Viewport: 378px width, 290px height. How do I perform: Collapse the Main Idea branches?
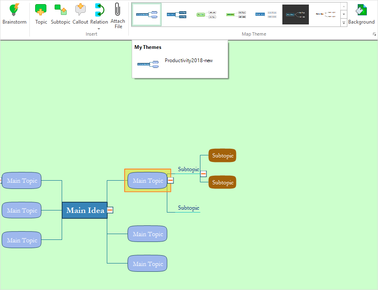click(x=110, y=210)
